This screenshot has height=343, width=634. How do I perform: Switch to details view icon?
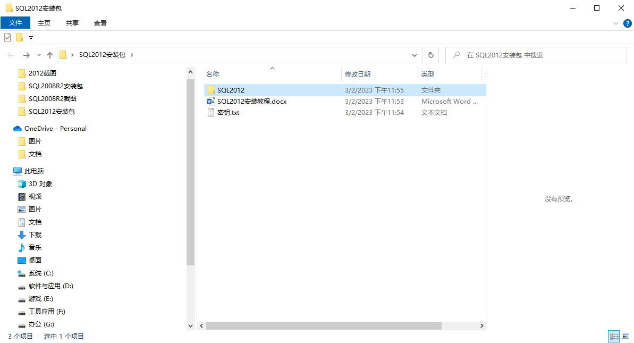click(614, 336)
